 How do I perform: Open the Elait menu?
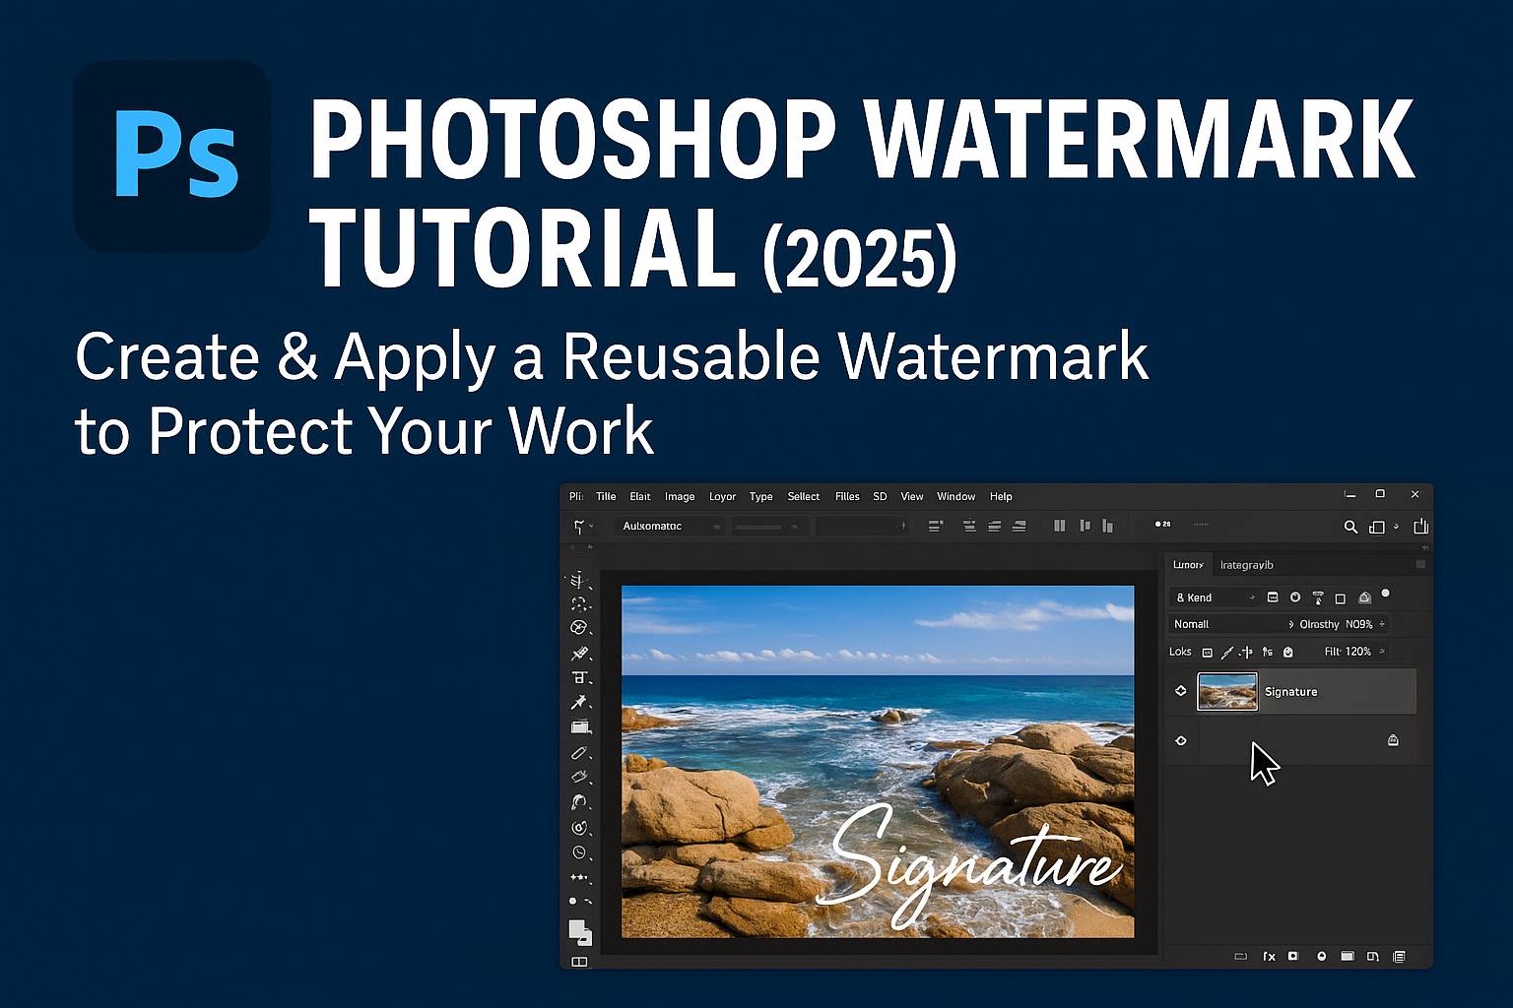(640, 496)
